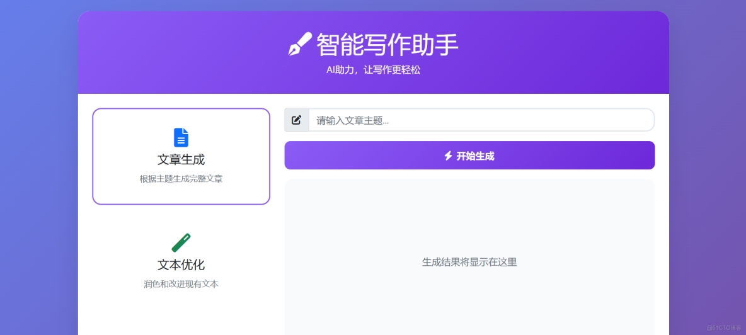Select the 文章生成 mode card
Viewport: 746px width, 335px height.
181,156
